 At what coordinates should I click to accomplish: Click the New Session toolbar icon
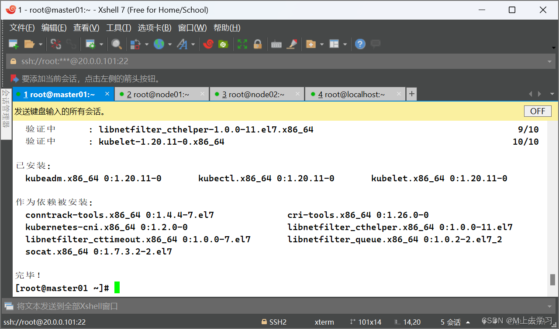tap(14, 44)
